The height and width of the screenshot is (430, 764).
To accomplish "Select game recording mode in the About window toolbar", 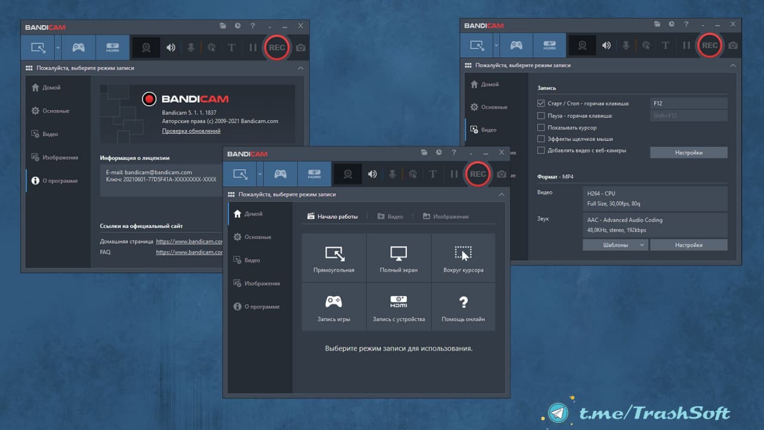I will click(x=78, y=47).
